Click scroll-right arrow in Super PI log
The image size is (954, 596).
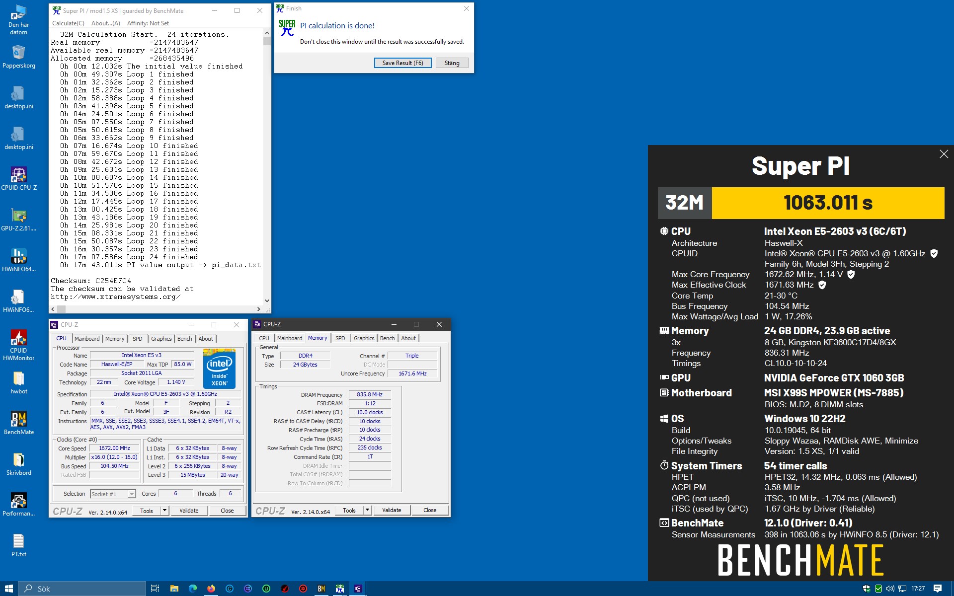coord(259,309)
